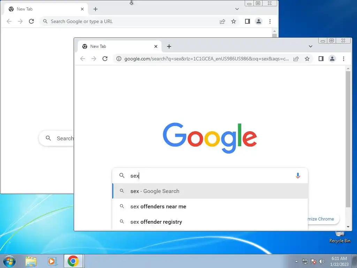This screenshot has height=268, width=357.
Task: Open Chrome three-dot menu in front window
Action: pos(343,59)
